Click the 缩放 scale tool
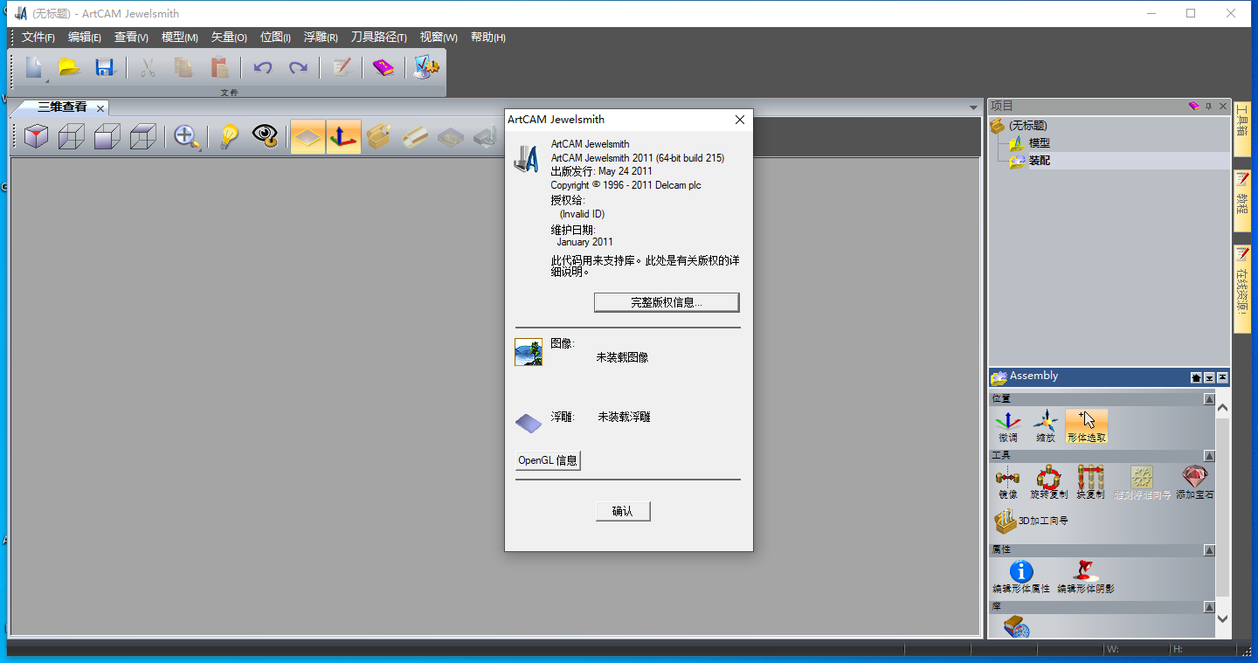The image size is (1258, 663). coord(1045,426)
